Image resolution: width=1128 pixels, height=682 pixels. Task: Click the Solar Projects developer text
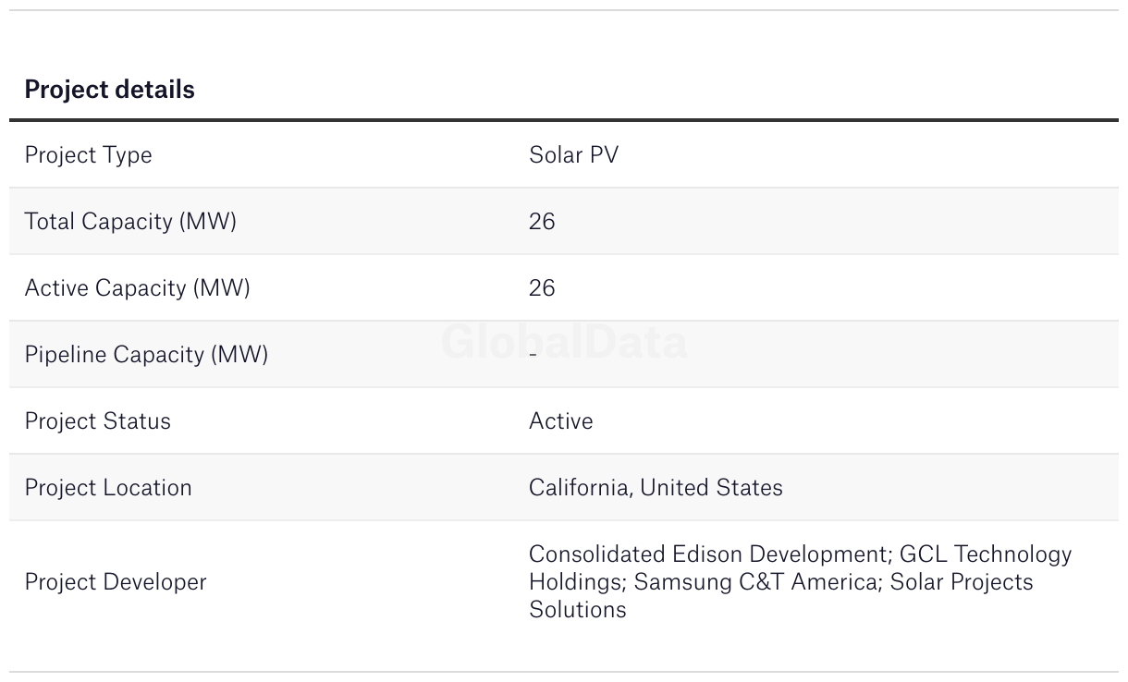(961, 582)
